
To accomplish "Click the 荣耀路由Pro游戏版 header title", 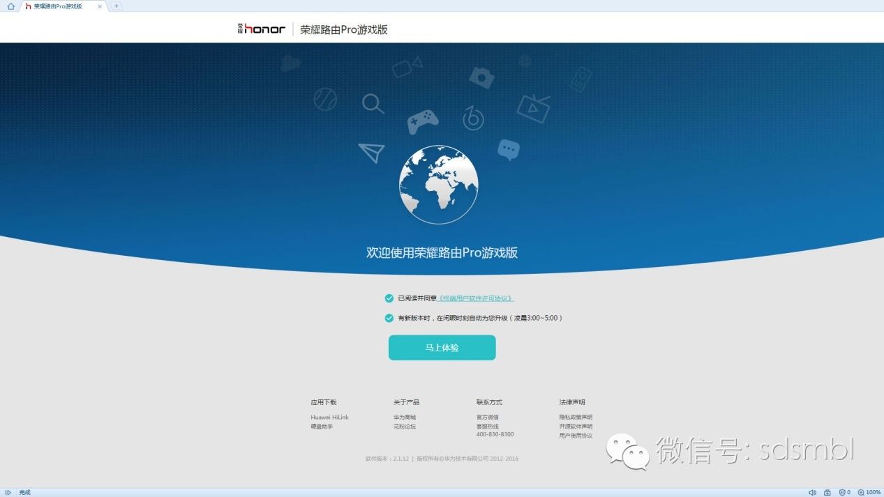I will pyautogui.click(x=344, y=29).
